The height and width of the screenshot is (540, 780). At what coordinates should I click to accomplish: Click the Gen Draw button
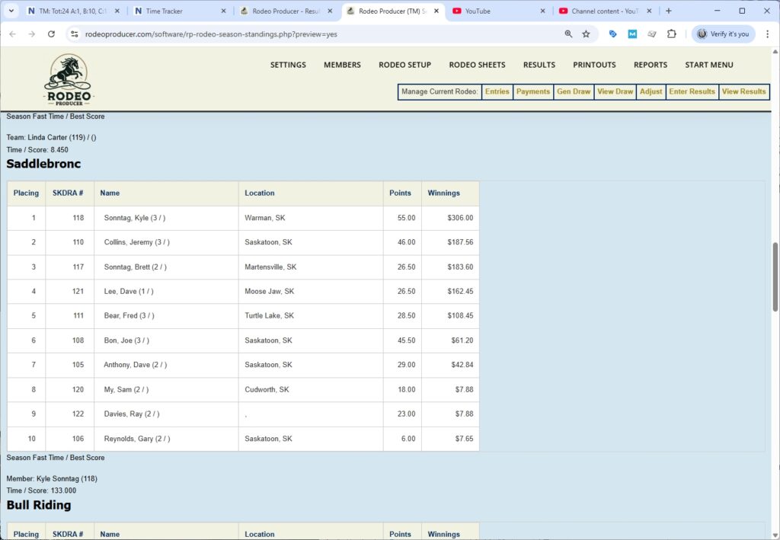click(574, 91)
